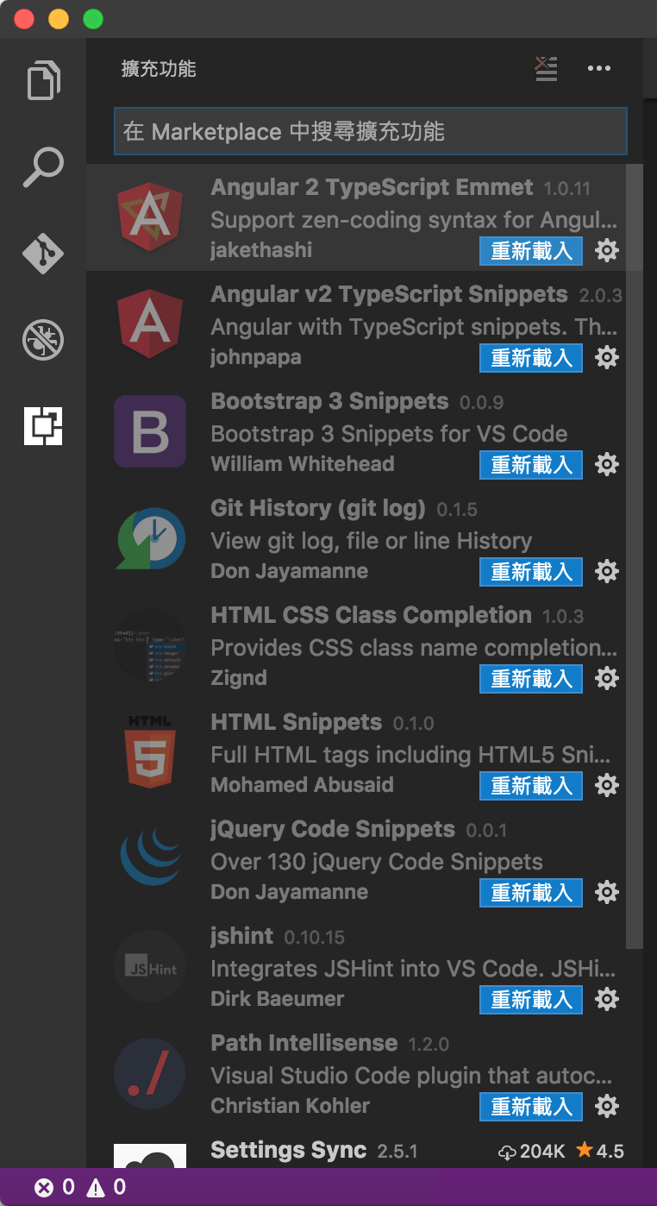Reload HTML CSS Class Completion extension
Screen dimensions: 657x1206
point(531,679)
